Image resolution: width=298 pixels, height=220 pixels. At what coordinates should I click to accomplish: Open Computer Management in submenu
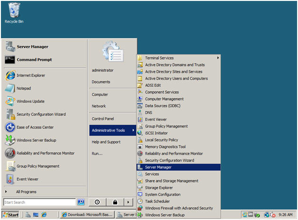[x=178, y=99]
